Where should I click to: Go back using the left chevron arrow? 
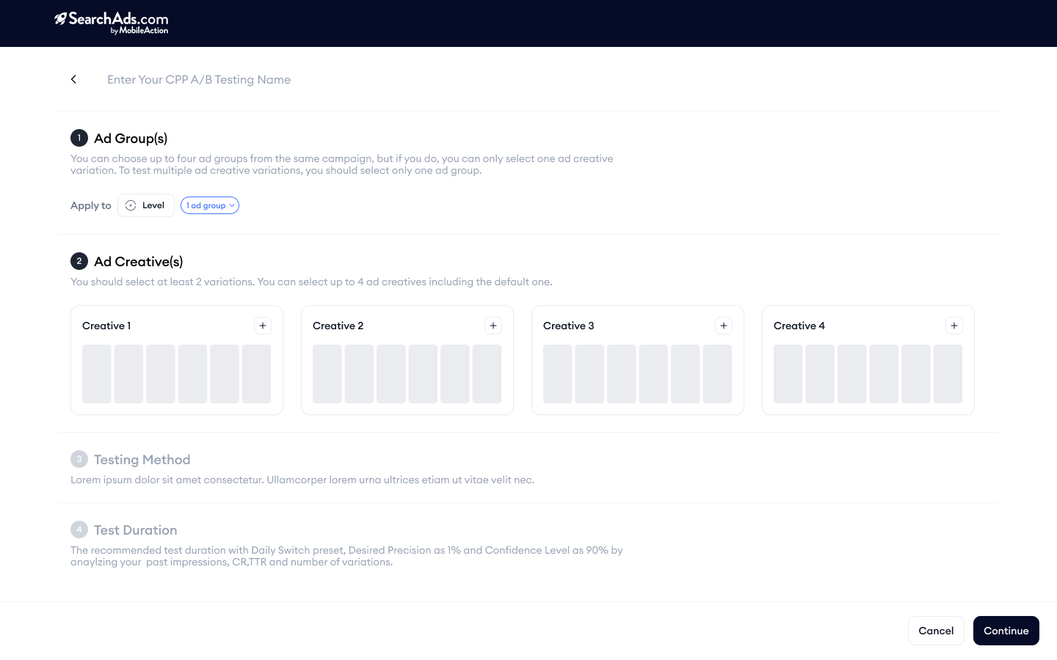click(73, 79)
